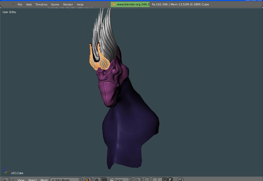The image size is (263, 181).
Task: Open the Mesh menu
Action: coord(44,180)
